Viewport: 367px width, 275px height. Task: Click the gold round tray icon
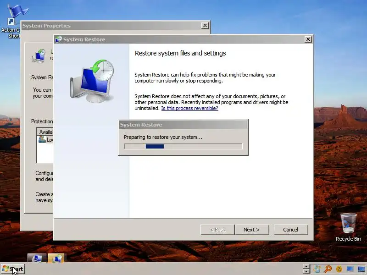pos(339,269)
